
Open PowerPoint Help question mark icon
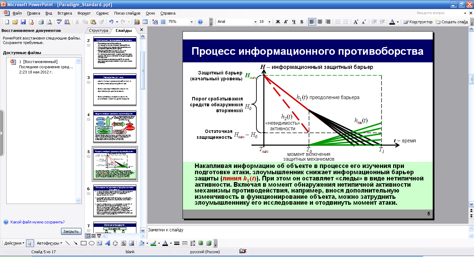pos(200,22)
